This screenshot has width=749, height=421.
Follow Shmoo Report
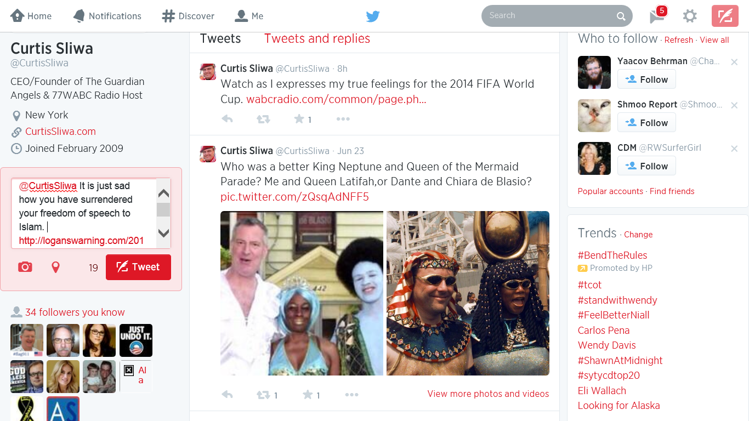[x=646, y=123]
